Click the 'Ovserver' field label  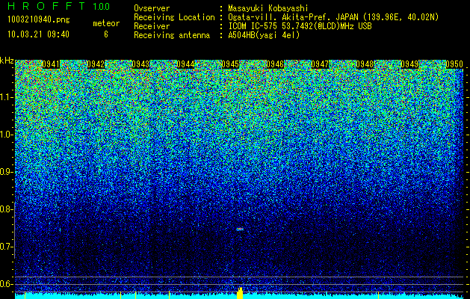click(x=152, y=8)
